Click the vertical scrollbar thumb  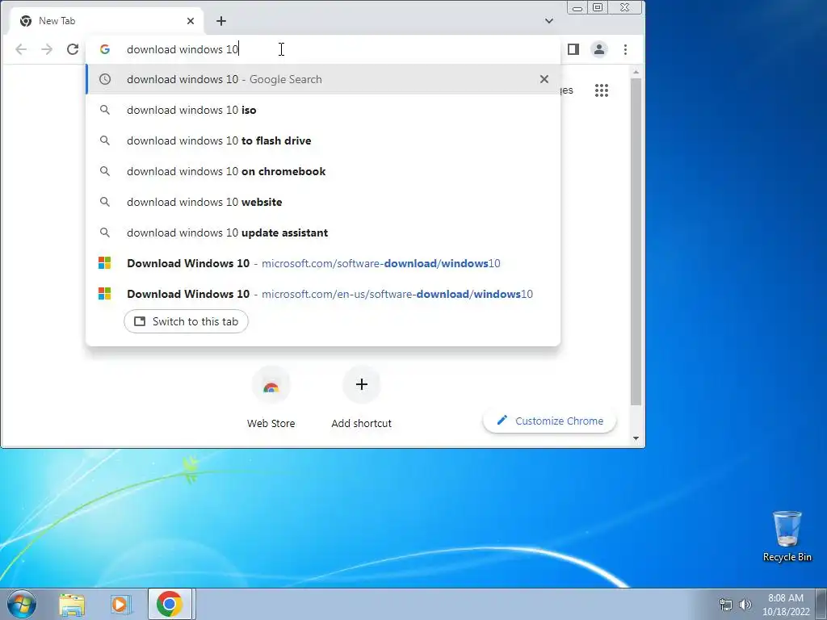pos(636,241)
